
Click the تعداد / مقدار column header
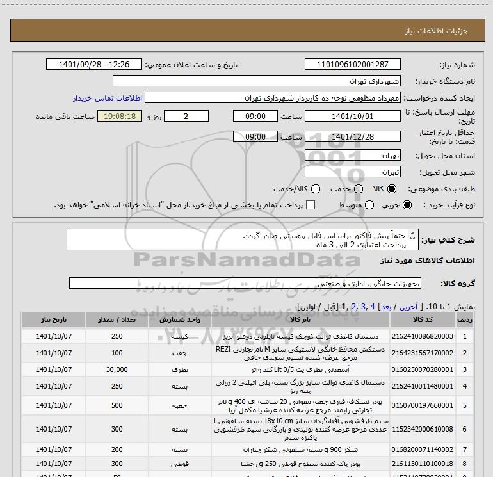pos(117,319)
